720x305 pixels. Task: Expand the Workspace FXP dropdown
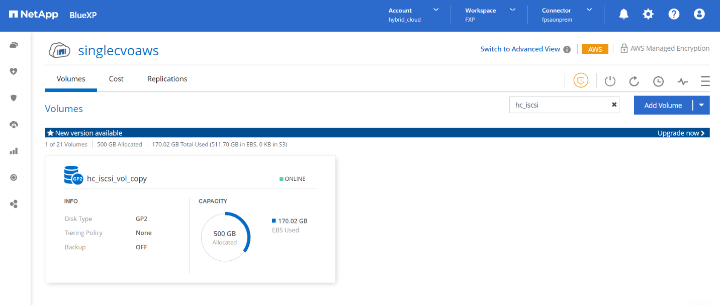tap(513, 10)
